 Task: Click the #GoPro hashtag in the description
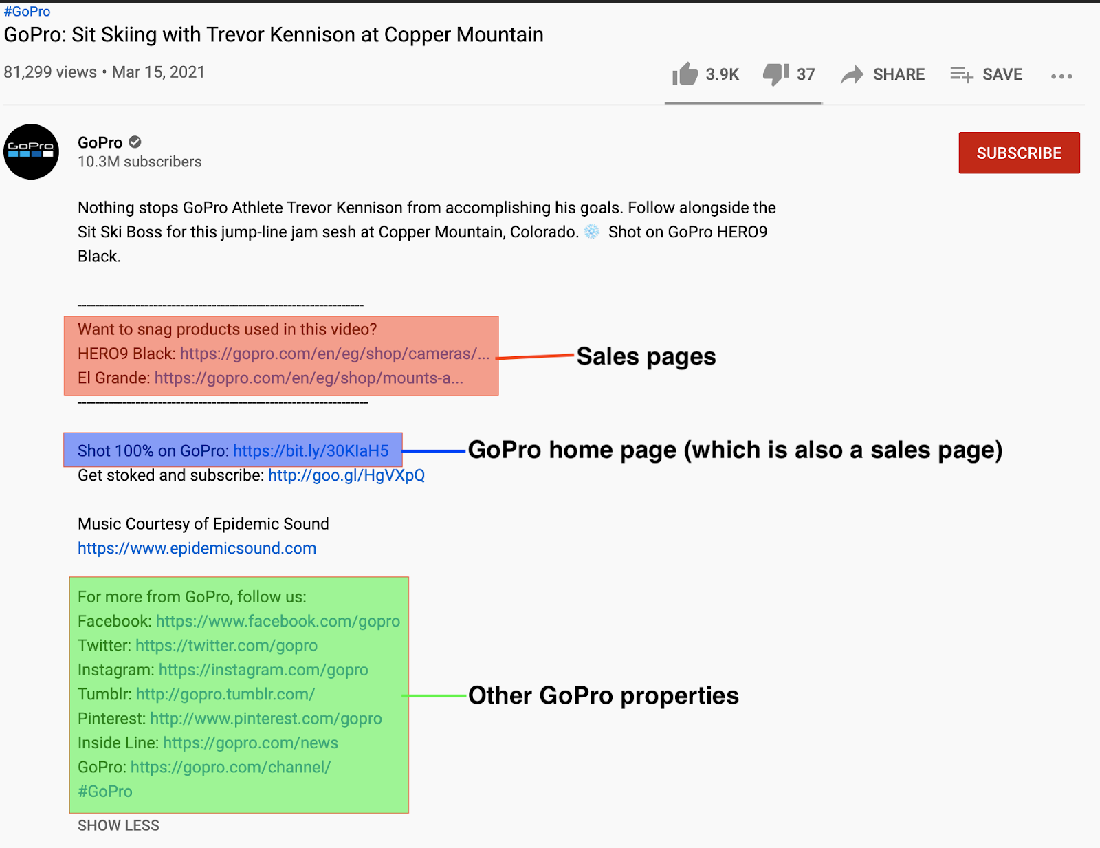point(105,792)
